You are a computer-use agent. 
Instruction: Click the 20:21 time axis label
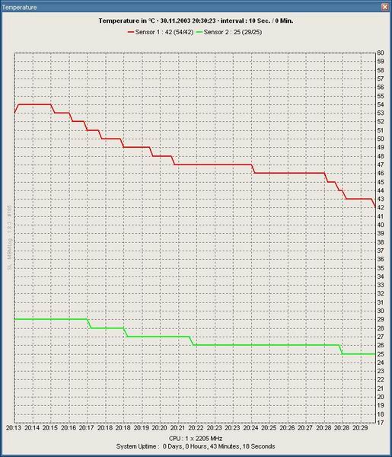tap(177, 428)
